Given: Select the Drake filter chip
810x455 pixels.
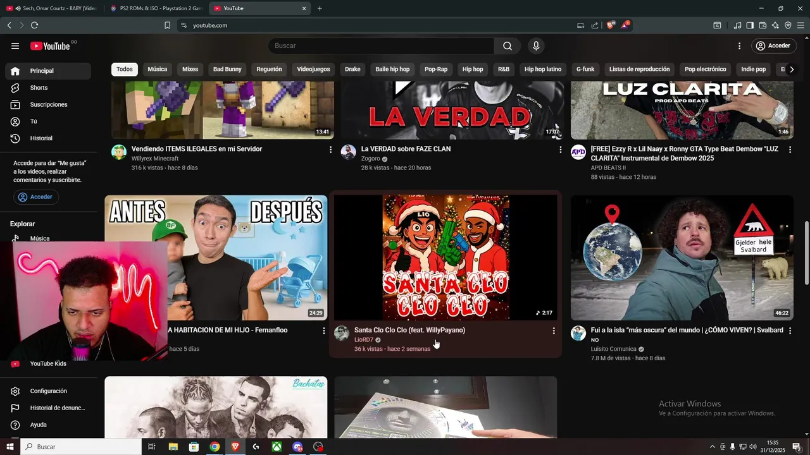Looking at the screenshot, I should (x=352, y=70).
